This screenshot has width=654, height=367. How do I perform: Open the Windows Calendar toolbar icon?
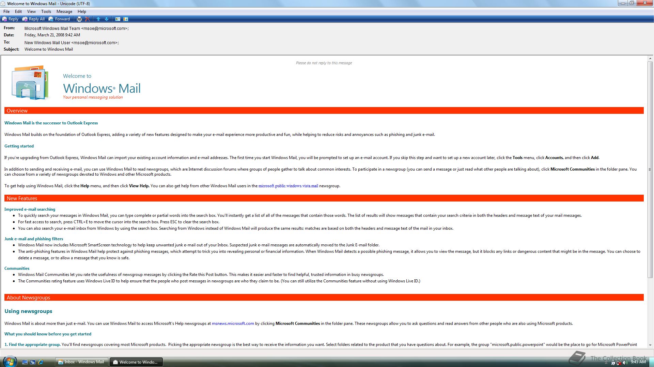coord(126,19)
